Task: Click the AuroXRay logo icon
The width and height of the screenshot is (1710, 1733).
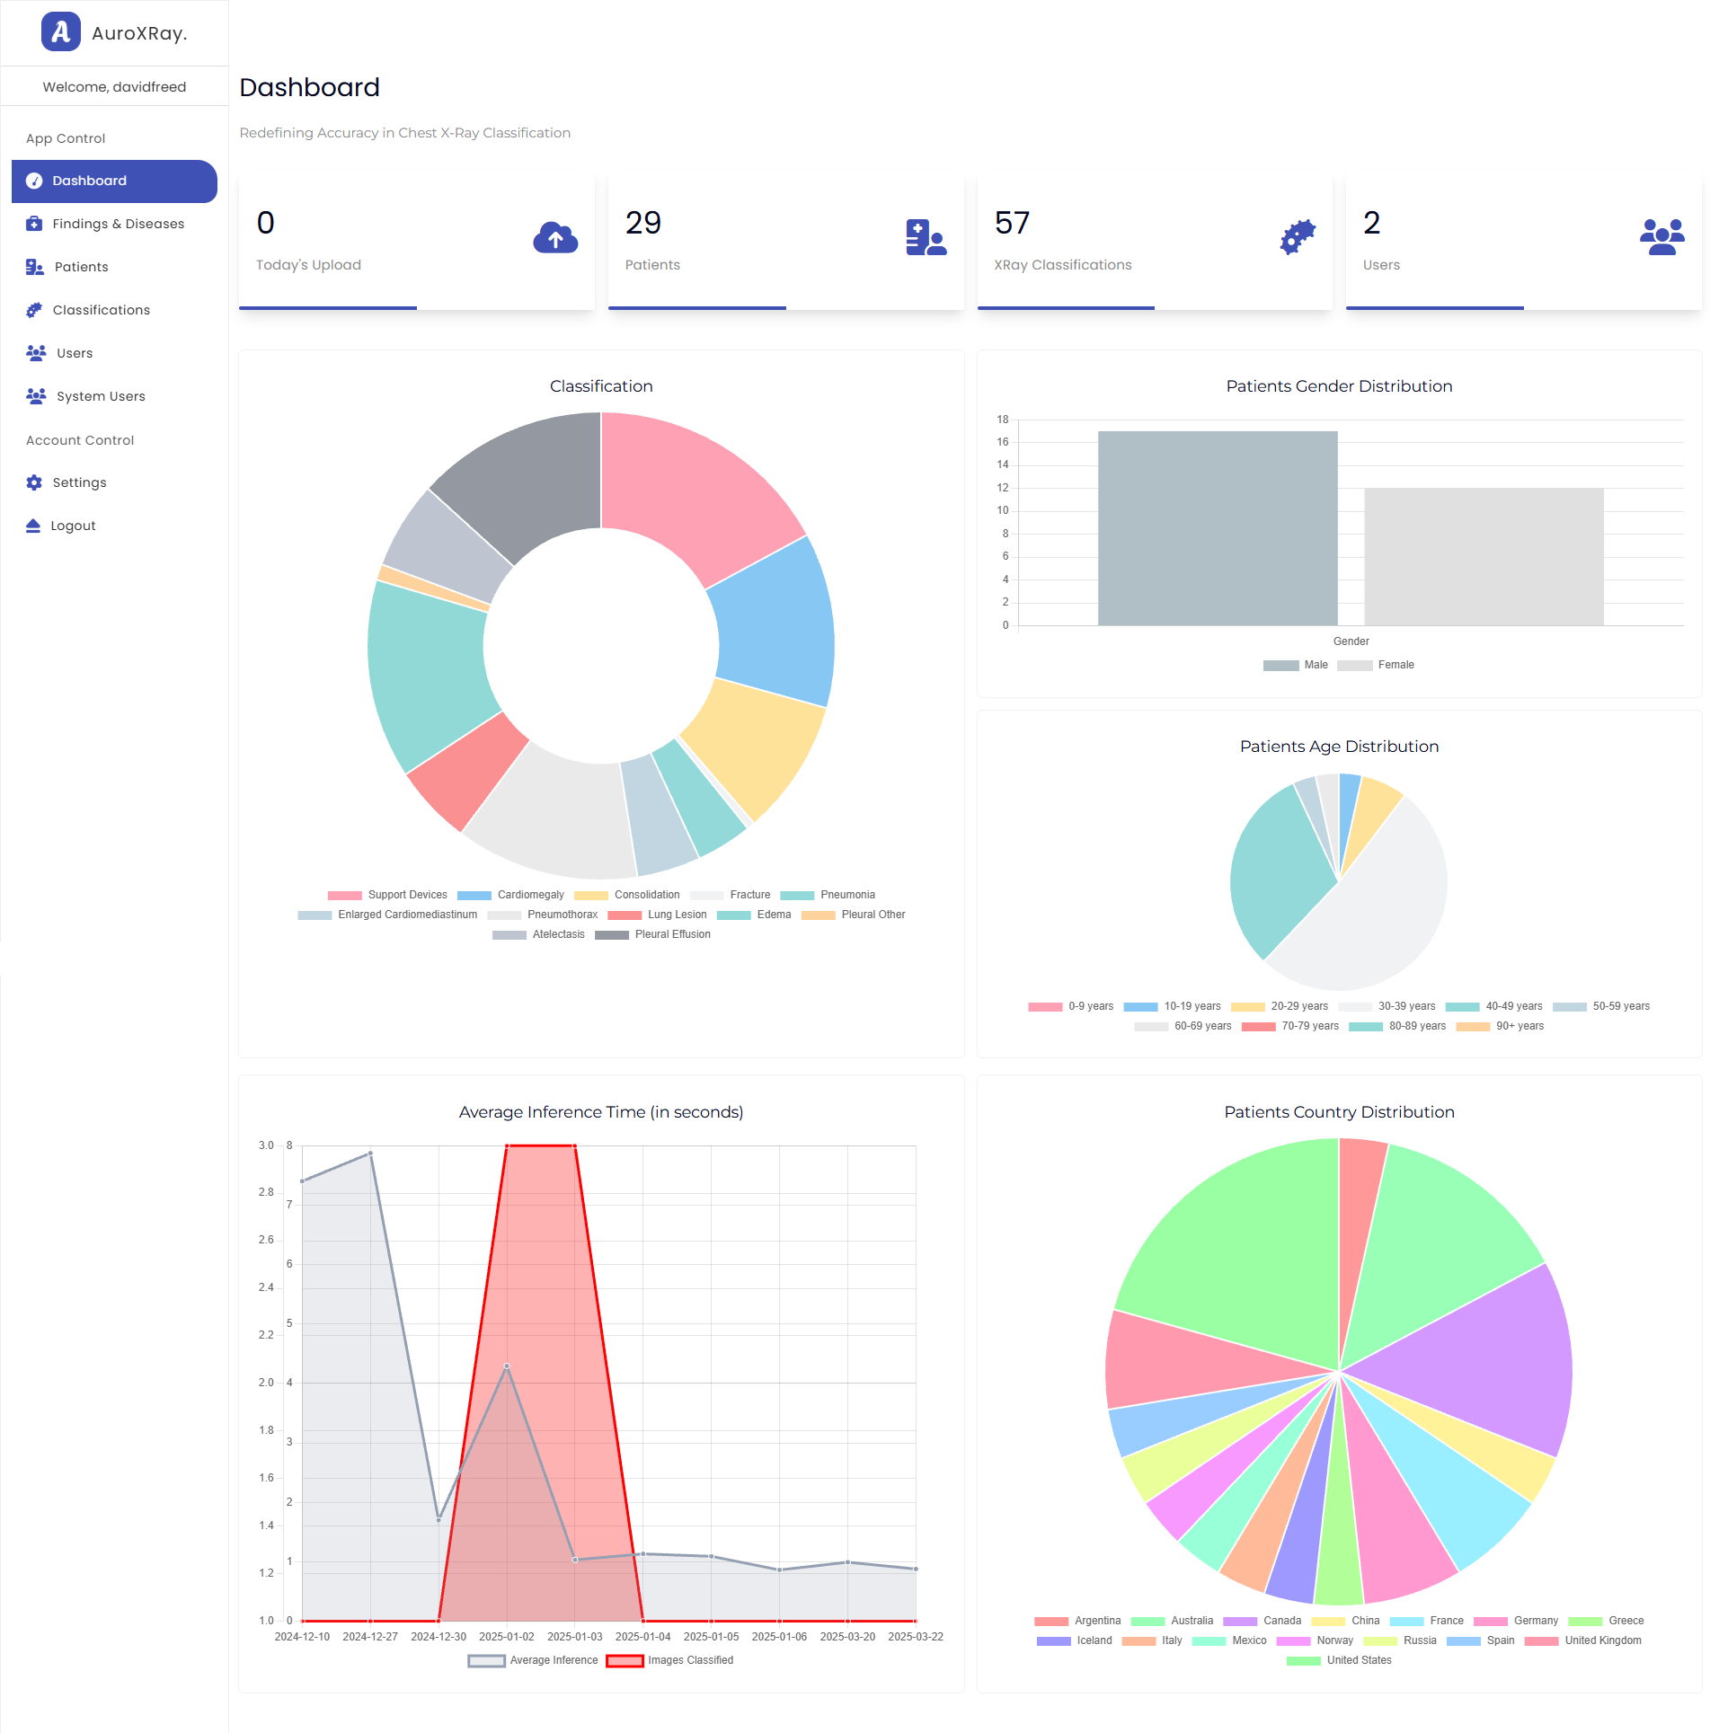Action: pyautogui.click(x=60, y=32)
